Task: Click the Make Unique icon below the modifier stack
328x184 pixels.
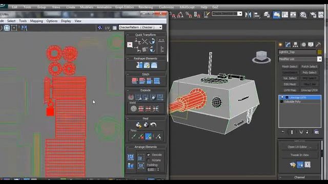Action: click(301, 132)
